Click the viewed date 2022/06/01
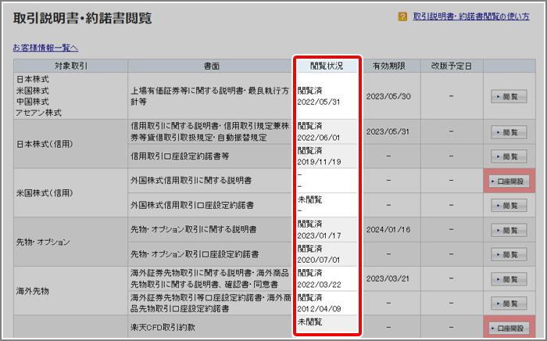The image size is (547, 341). pyautogui.click(x=318, y=138)
